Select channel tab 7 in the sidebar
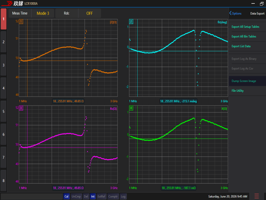The height and width of the screenshot is (200, 266). coord(4,158)
